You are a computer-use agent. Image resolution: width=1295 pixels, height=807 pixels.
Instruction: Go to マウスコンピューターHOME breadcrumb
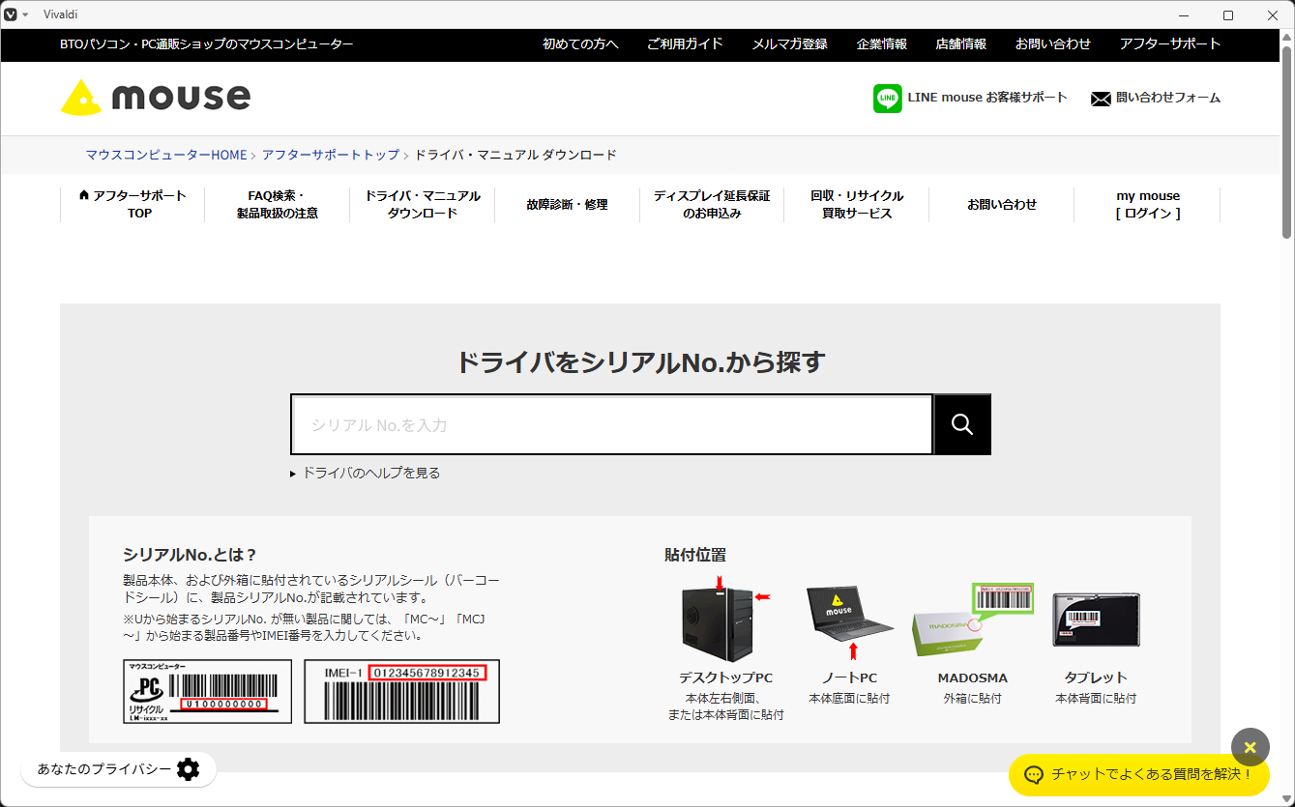click(x=166, y=155)
